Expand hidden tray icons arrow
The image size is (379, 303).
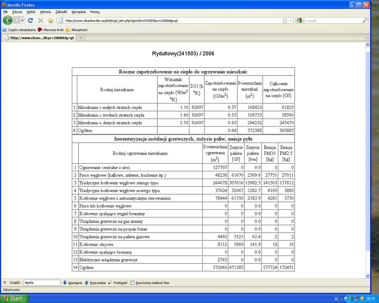coord(346,299)
